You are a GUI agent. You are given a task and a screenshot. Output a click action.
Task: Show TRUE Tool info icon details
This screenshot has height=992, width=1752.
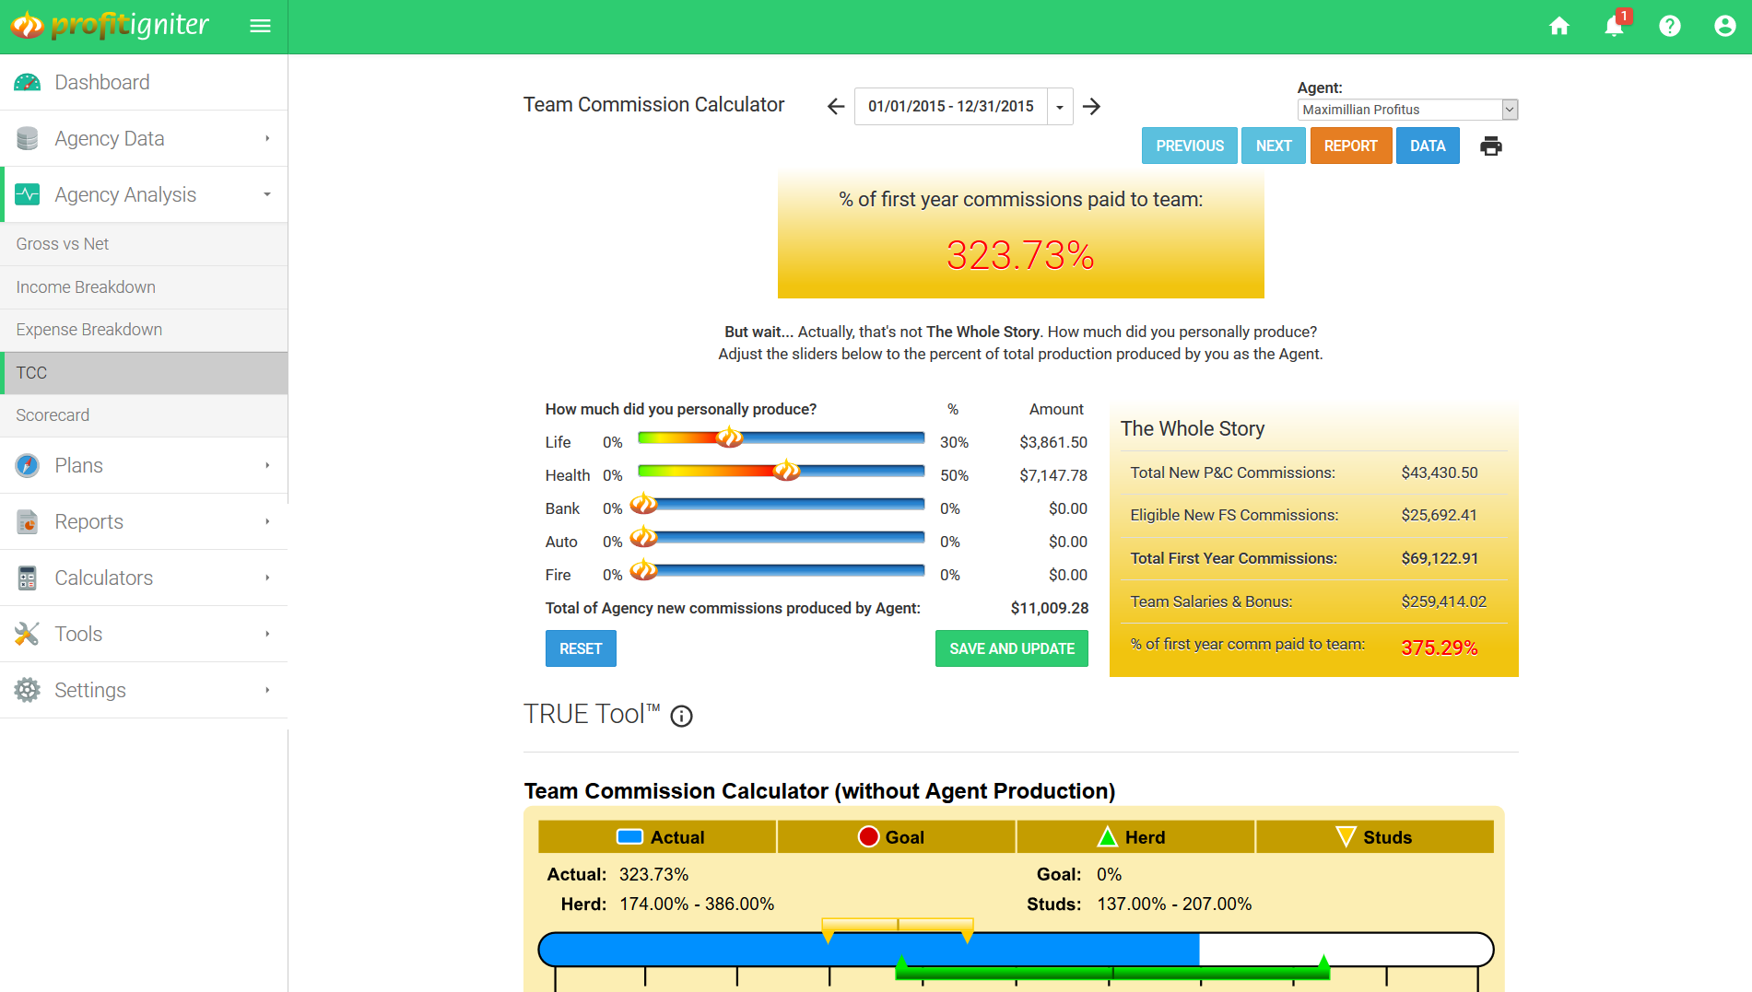click(x=681, y=716)
